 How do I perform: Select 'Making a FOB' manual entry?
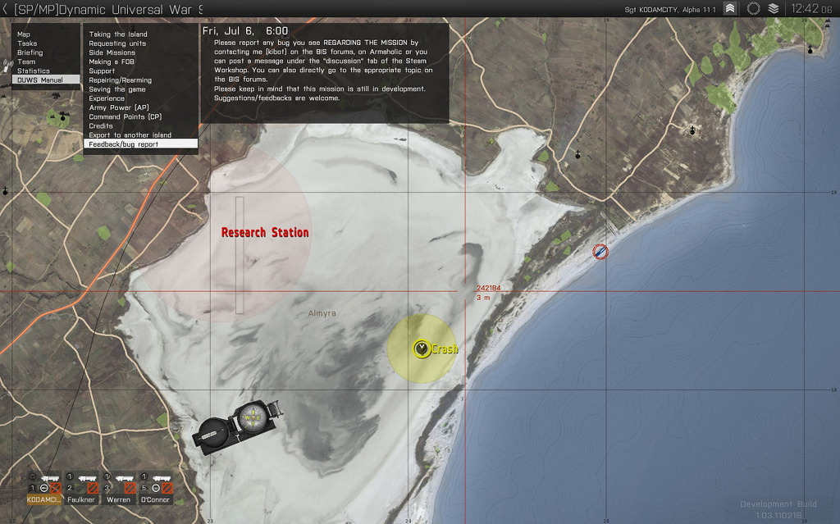pos(113,62)
